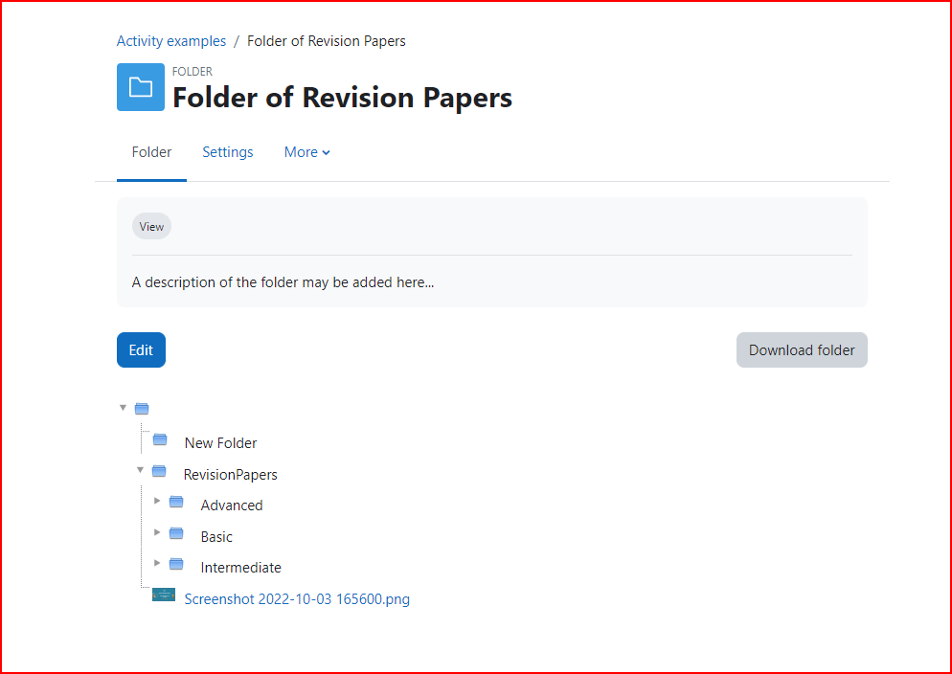Select the Intermediate folder label
This screenshot has height=674, width=952.
[x=241, y=568]
